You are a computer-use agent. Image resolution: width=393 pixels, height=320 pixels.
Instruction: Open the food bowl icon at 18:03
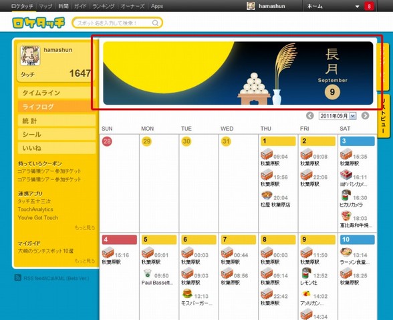click(x=346, y=216)
